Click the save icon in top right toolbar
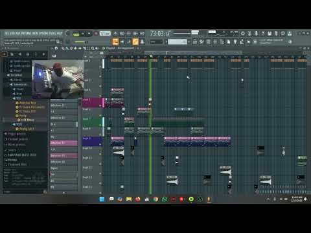Viewport: 311px width, 233px height. [x=270, y=34]
